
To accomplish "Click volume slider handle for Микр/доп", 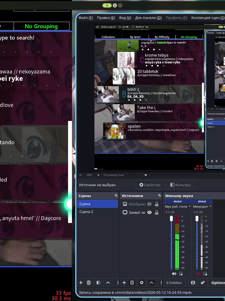I will coord(197,219).
